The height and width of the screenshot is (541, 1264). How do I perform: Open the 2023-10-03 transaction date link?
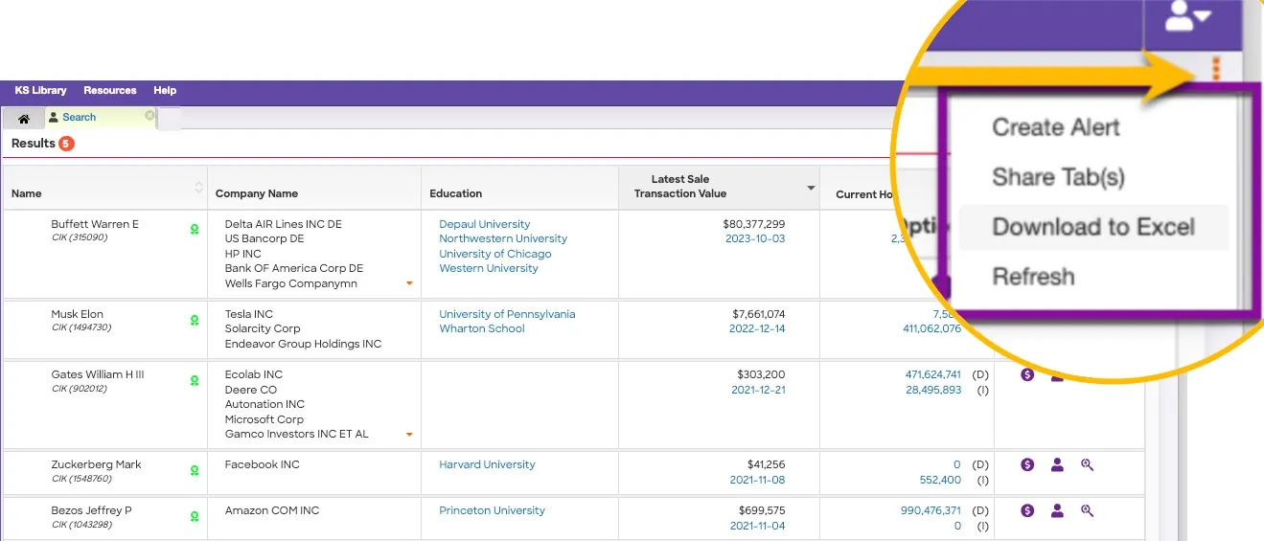tap(757, 238)
